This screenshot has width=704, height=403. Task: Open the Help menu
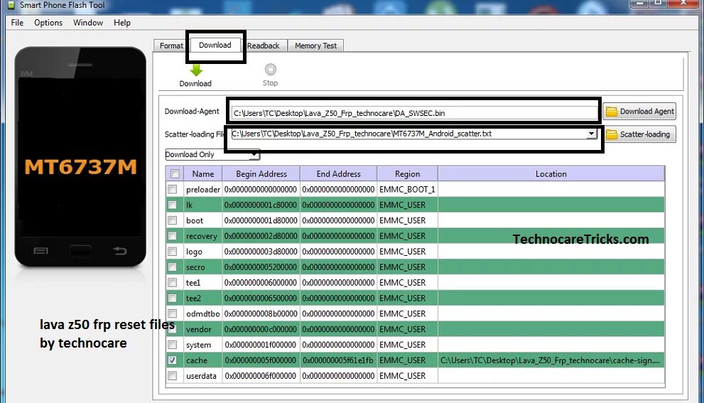click(x=122, y=23)
